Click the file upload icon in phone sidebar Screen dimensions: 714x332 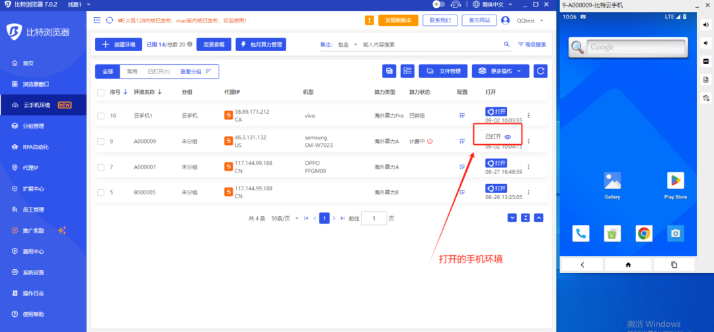(706, 80)
